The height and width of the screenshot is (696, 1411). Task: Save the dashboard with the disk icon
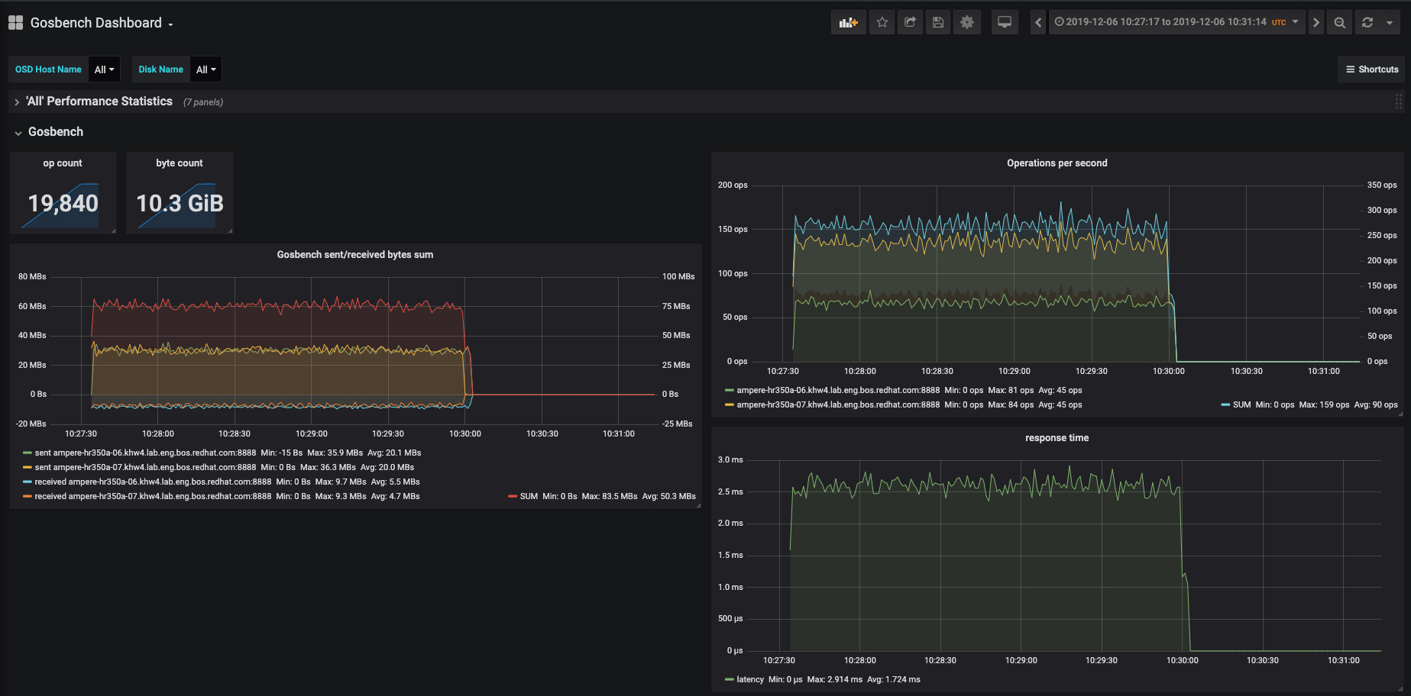tap(938, 22)
